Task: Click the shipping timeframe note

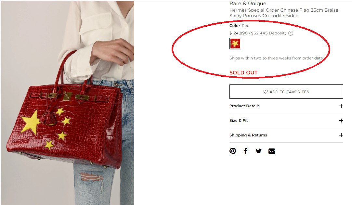Action: (x=276, y=58)
